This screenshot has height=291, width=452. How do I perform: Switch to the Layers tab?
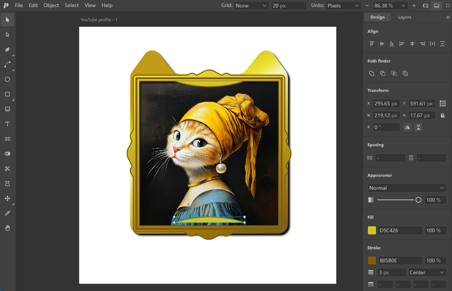404,17
